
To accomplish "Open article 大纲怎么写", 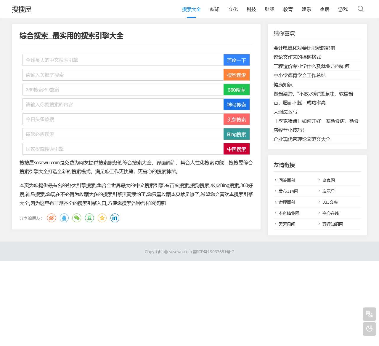I will click(285, 112).
